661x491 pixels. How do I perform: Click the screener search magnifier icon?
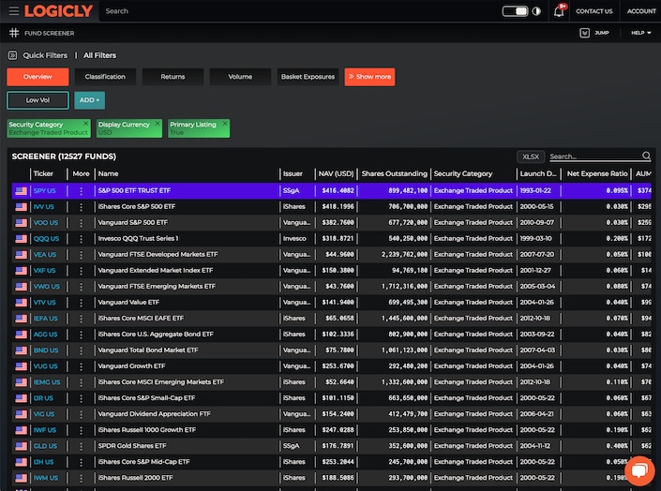click(x=646, y=156)
